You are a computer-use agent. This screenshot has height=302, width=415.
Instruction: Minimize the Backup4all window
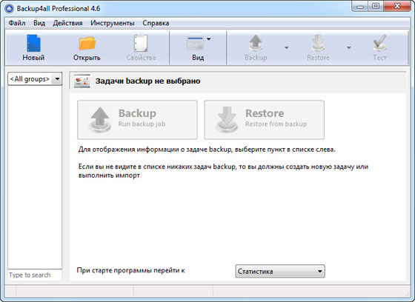tap(360, 7)
